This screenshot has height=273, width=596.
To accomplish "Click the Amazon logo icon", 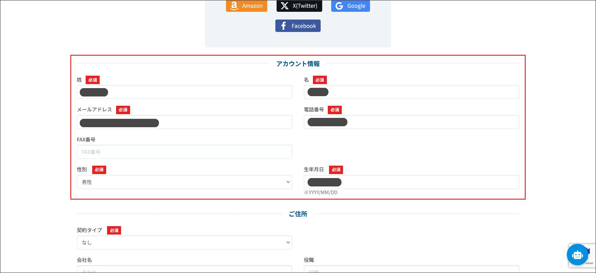I will (234, 6).
